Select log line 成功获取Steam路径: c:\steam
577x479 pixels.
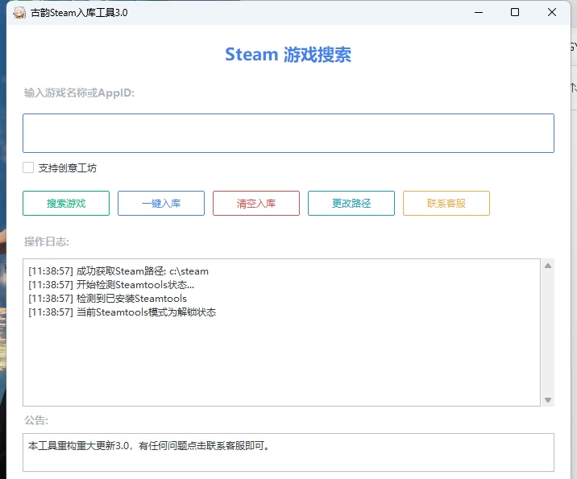[118, 271]
